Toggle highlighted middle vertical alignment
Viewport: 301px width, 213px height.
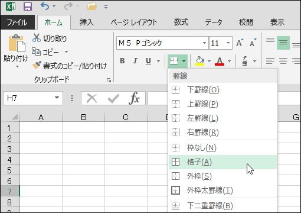283,43
